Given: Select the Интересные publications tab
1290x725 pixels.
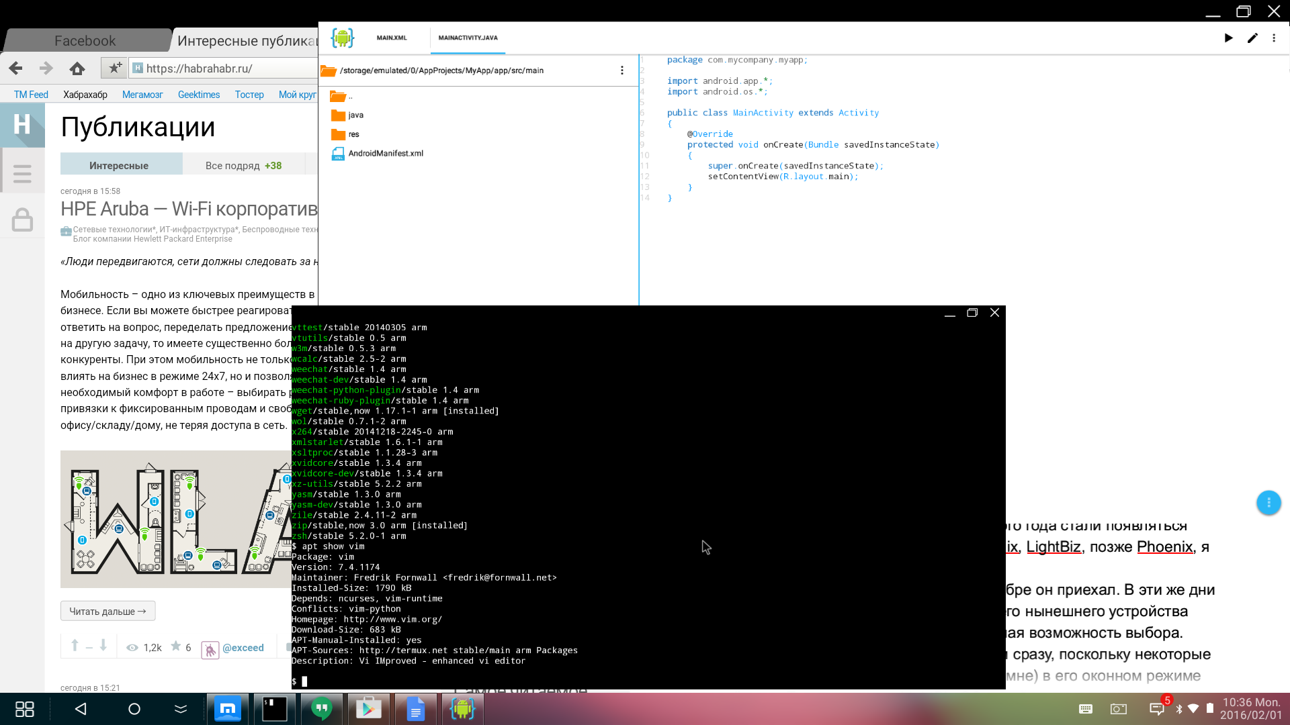Looking at the screenshot, I should point(122,165).
